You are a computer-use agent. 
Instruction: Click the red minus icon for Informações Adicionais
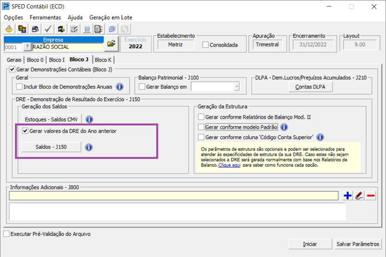pos(371,196)
